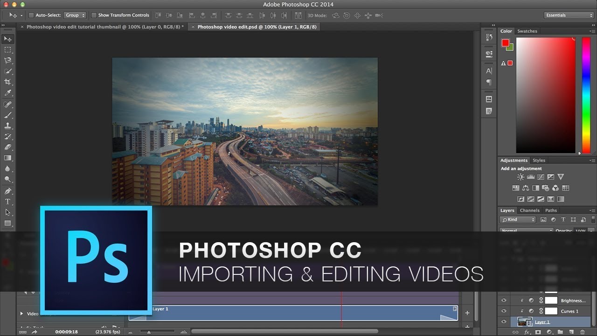Select the Rectangular Marquee tool
This screenshot has height=336, width=597.
pos(8,49)
